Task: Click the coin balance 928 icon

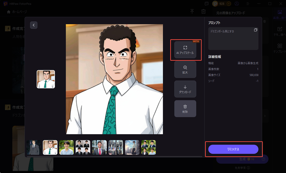Action: tap(215, 4)
